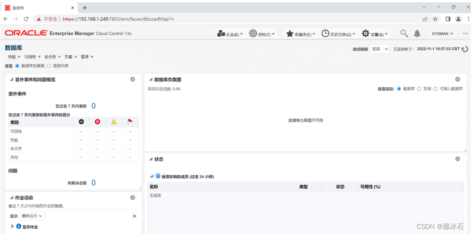Image resolution: width=471 pixels, height=234 pixels.
Task: Click the info icon beside 显示作业
Action: pyautogui.click(x=18, y=226)
